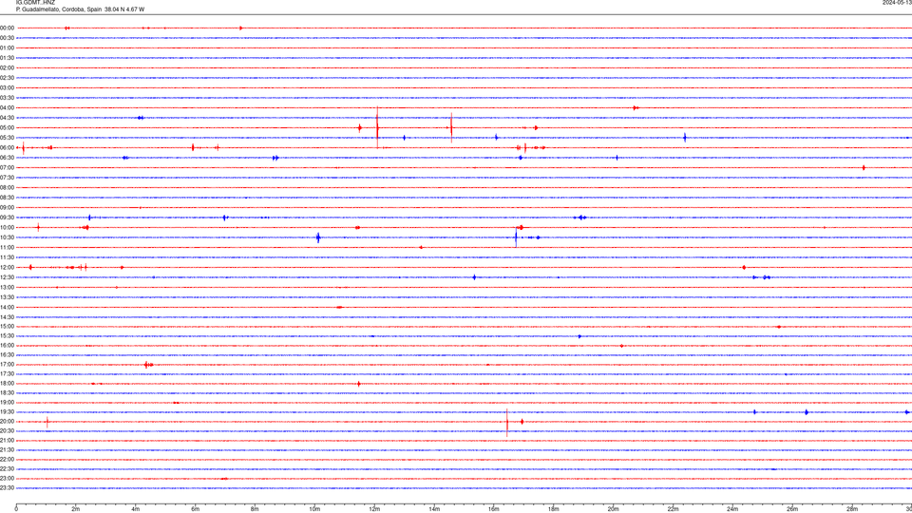Select the 10m axis tick label

(x=314, y=509)
